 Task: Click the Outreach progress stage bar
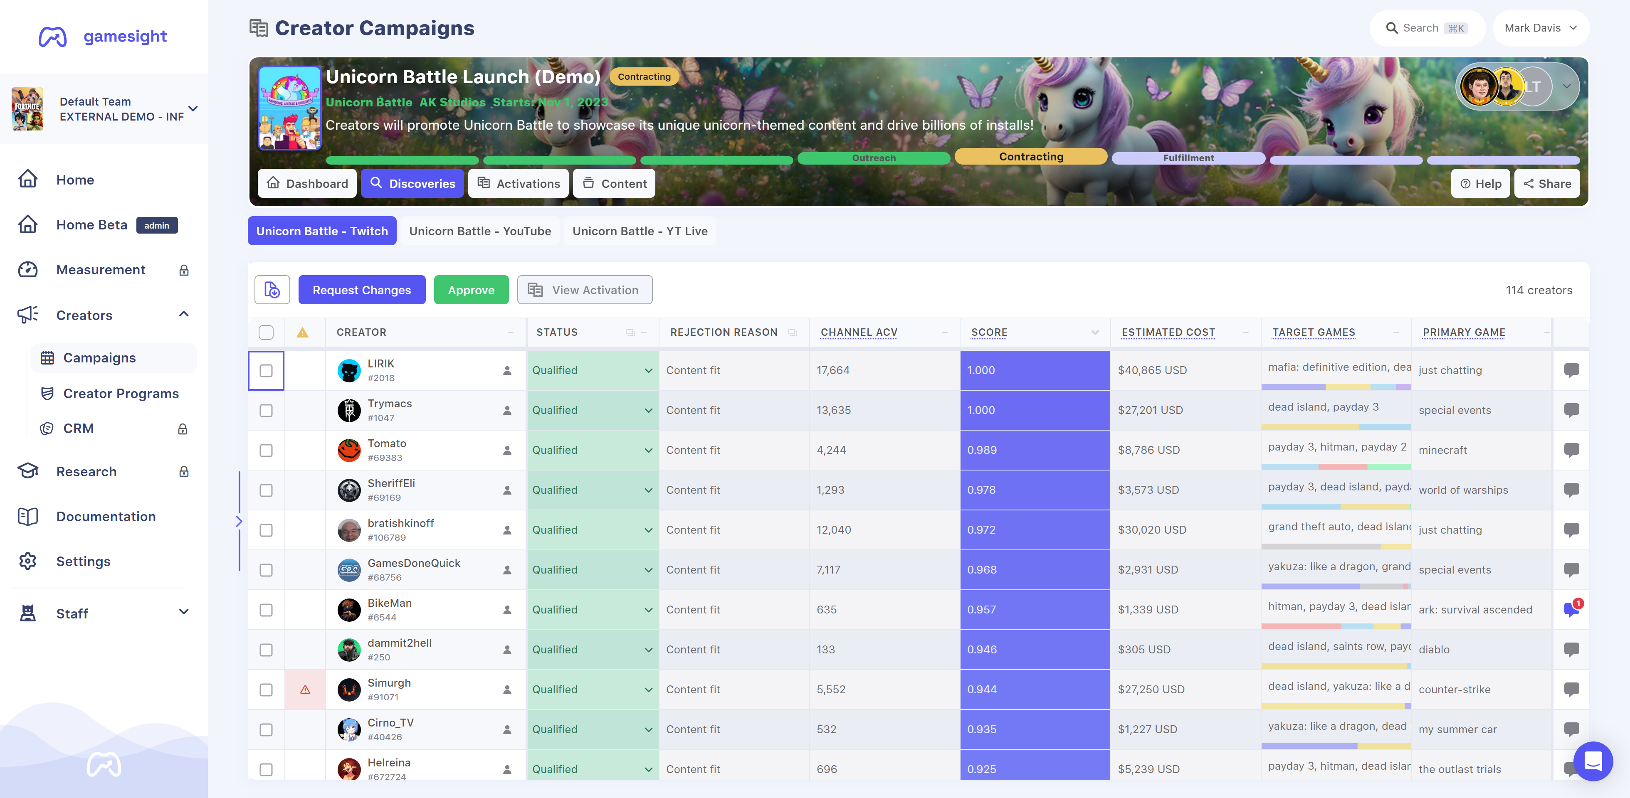pyautogui.click(x=873, y=158)
